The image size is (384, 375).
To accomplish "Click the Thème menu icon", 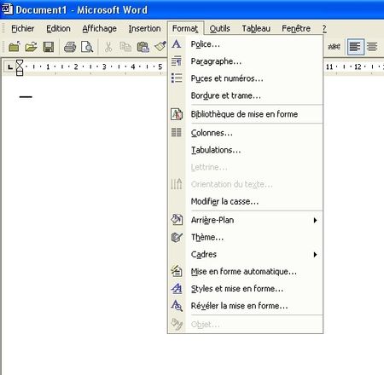I will 177,237.
